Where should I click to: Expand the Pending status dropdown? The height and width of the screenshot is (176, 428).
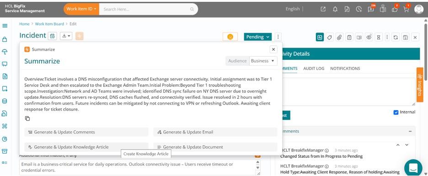pos(258,37)
